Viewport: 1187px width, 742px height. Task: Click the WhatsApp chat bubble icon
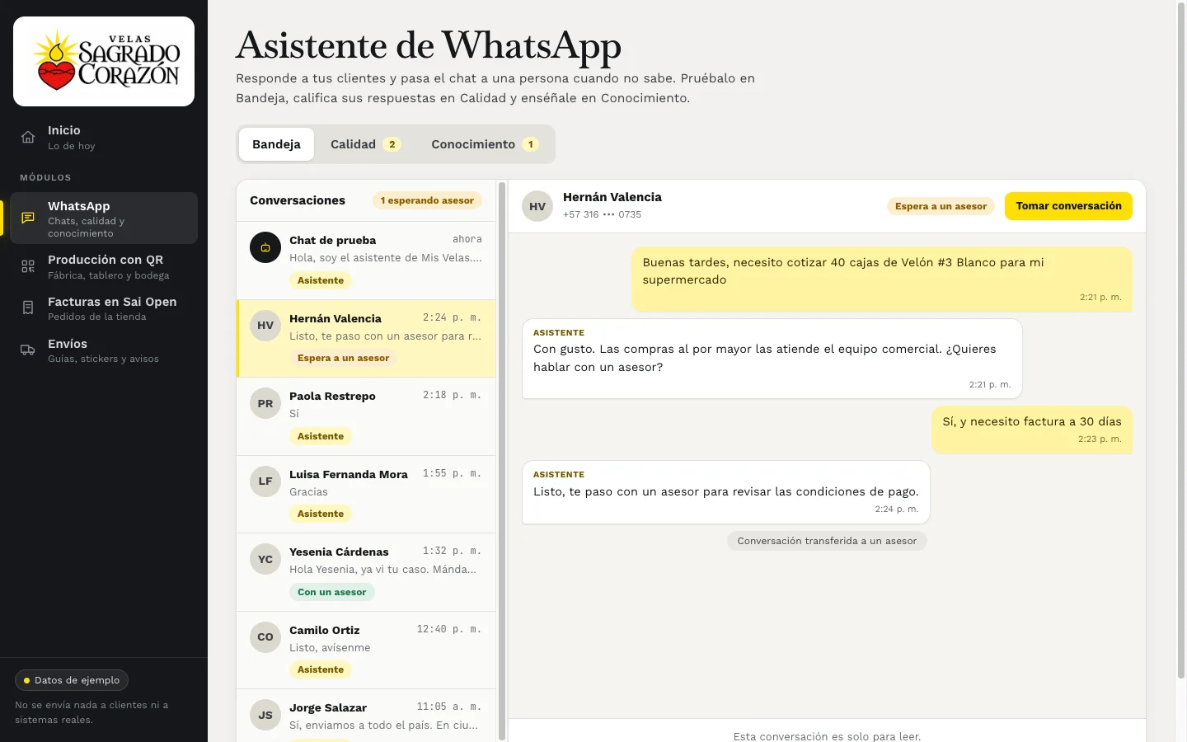[28, 218]
